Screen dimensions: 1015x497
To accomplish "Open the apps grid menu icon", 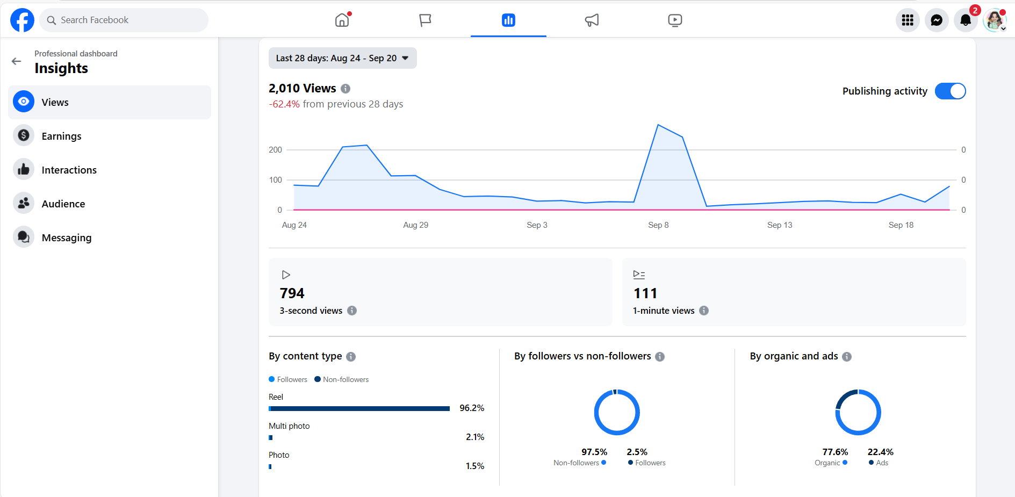I will click(x=908, y=20).
